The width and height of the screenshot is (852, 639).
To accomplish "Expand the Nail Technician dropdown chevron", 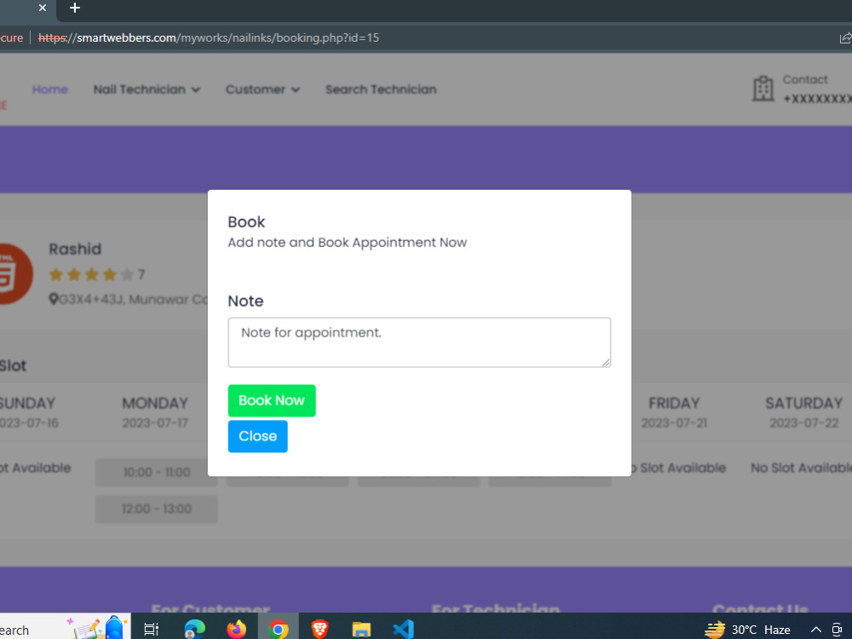I will click(196, 90).
